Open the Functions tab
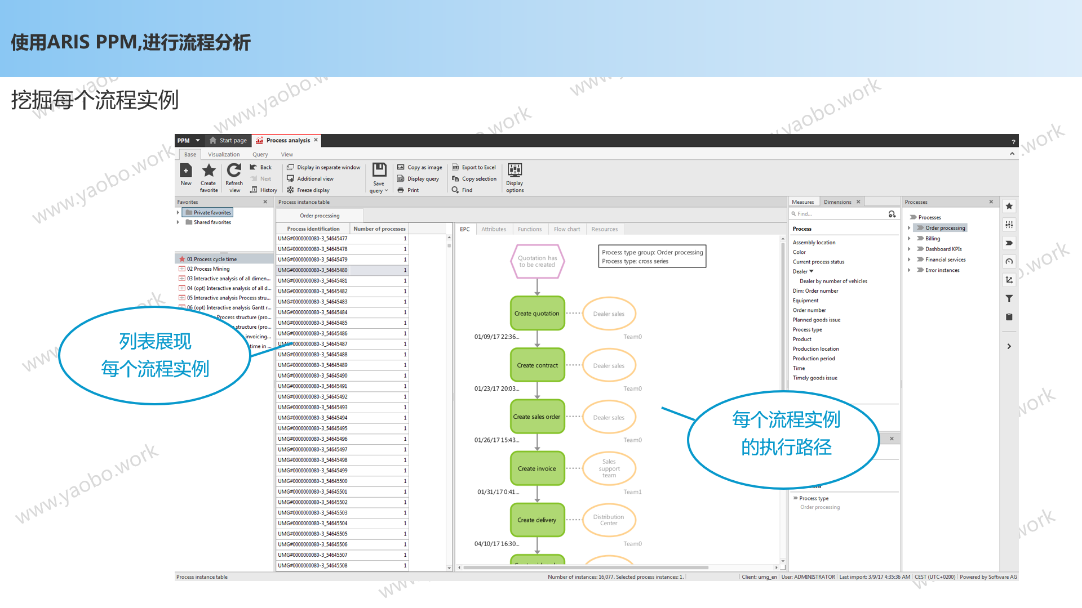 (530, 229)
